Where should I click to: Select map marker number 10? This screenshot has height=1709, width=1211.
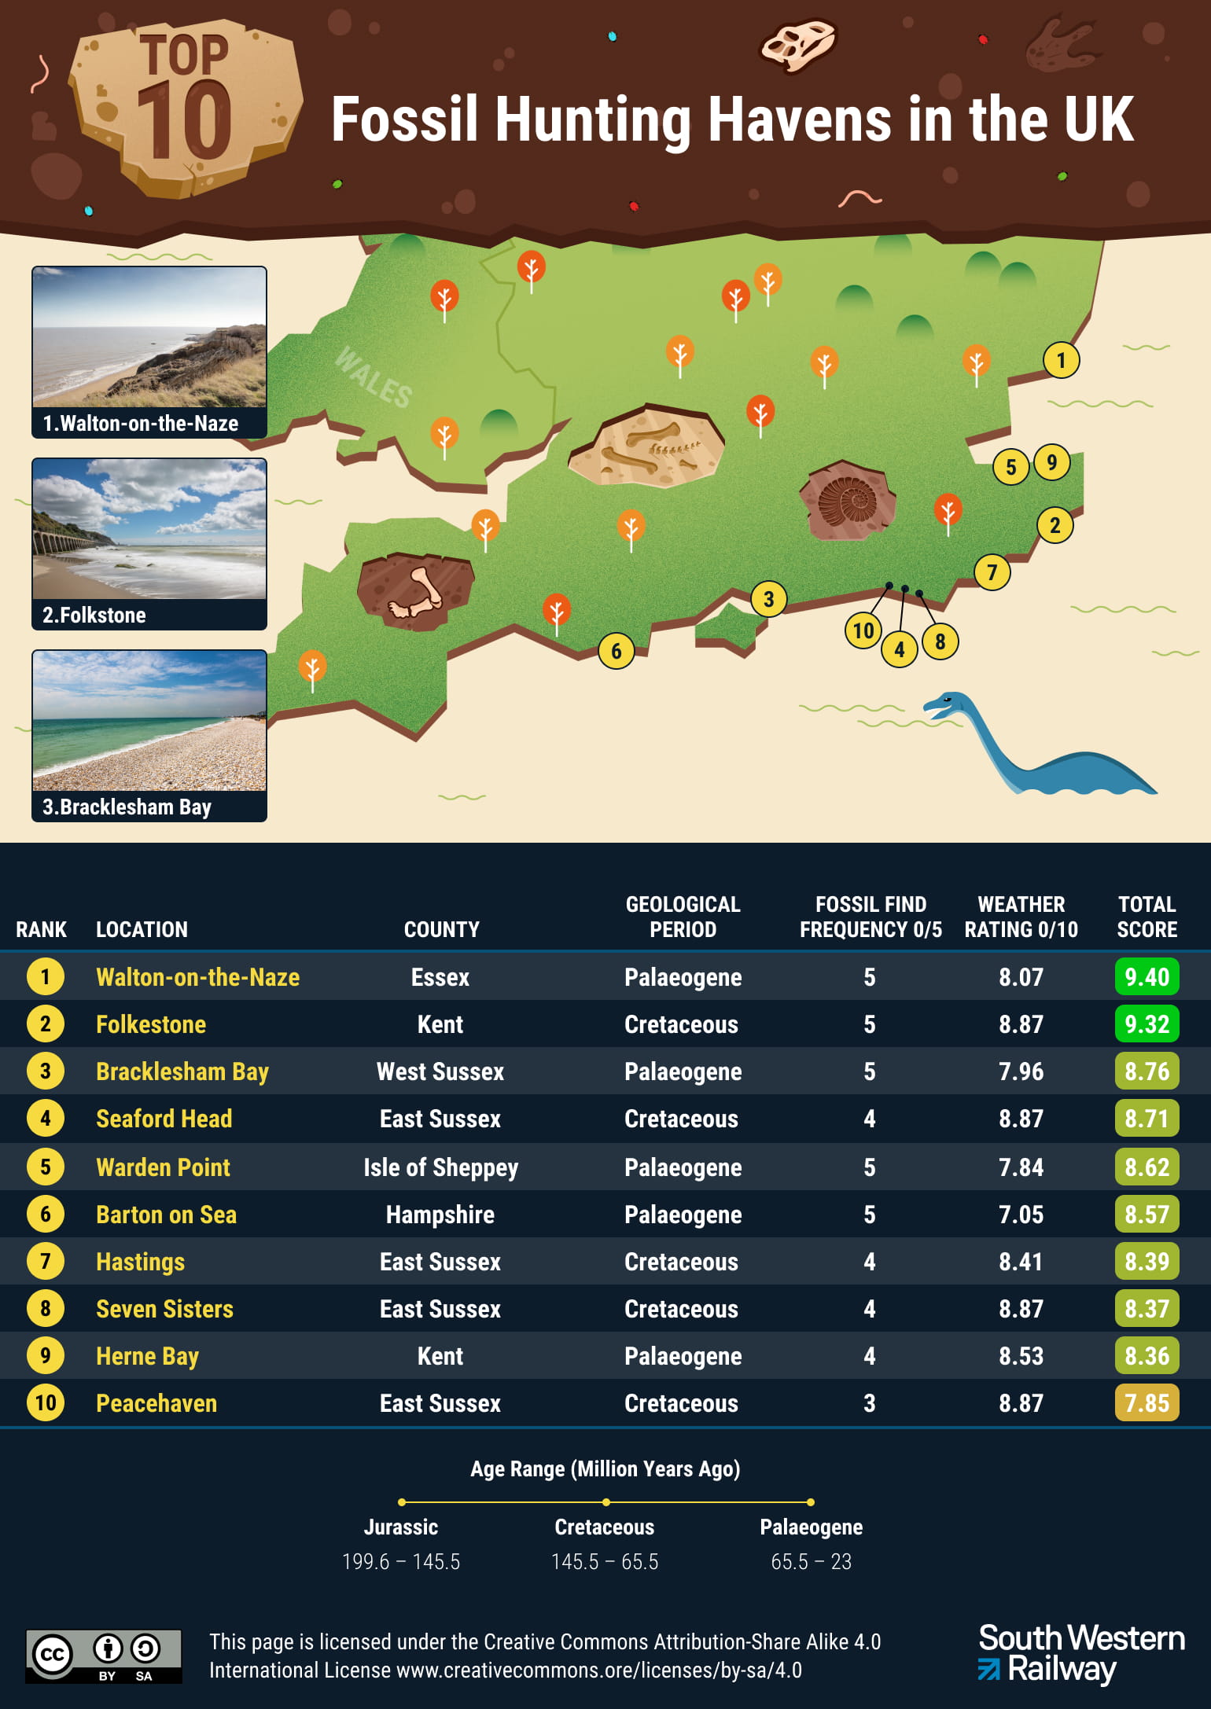(863, 630)
